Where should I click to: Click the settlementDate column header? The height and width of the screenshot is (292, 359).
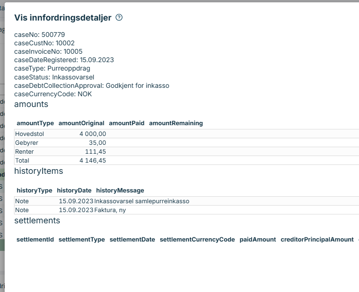coord(132,240)
